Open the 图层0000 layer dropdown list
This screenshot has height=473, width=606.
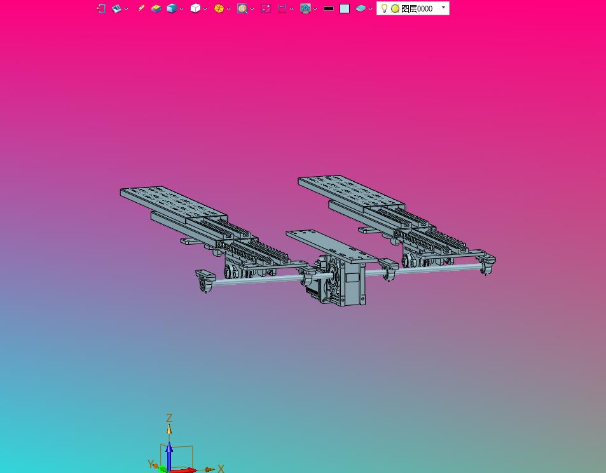(x=443, y=8)
